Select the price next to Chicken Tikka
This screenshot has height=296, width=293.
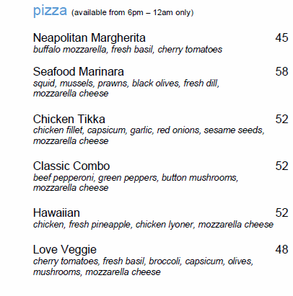[x=281, y=119]
